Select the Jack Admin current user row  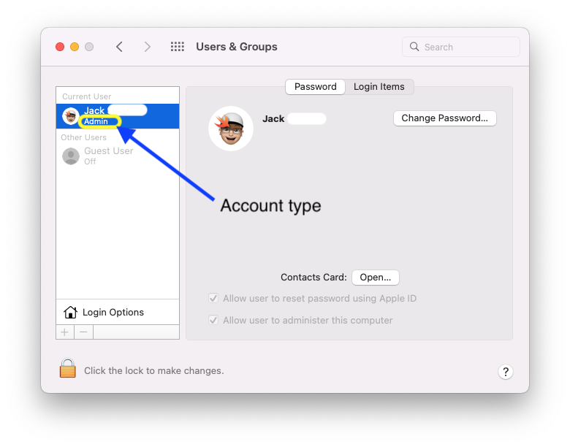(118, 116)
